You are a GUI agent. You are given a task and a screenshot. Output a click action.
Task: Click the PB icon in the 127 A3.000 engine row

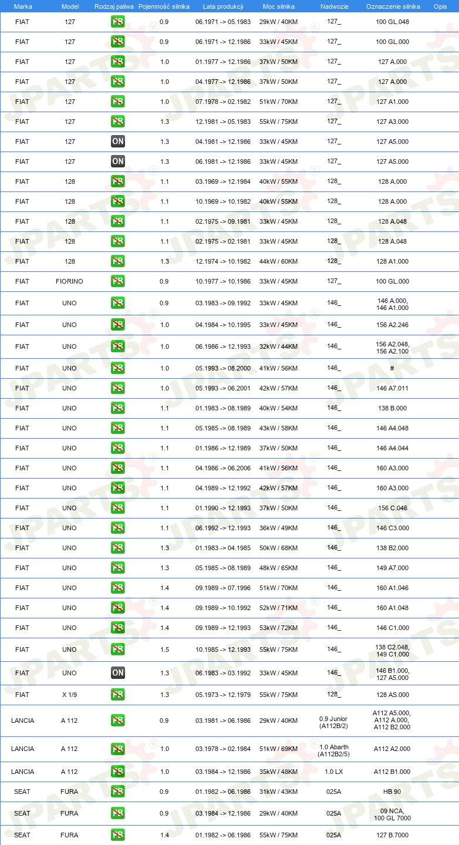click(117, 122)
